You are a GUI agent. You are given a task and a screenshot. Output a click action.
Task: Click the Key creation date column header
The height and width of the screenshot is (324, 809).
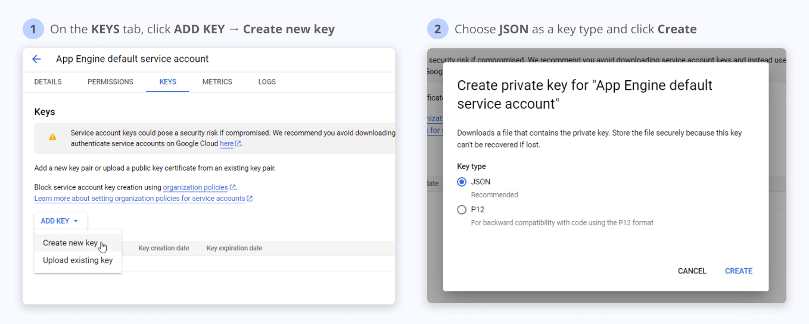pyautogui.click(x=164, y=248)
